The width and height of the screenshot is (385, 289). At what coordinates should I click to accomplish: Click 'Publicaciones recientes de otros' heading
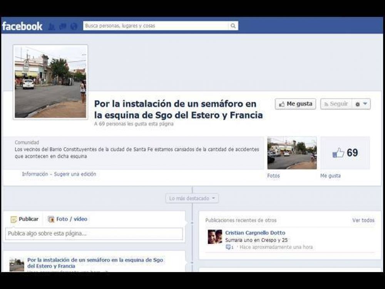[241, 220]
